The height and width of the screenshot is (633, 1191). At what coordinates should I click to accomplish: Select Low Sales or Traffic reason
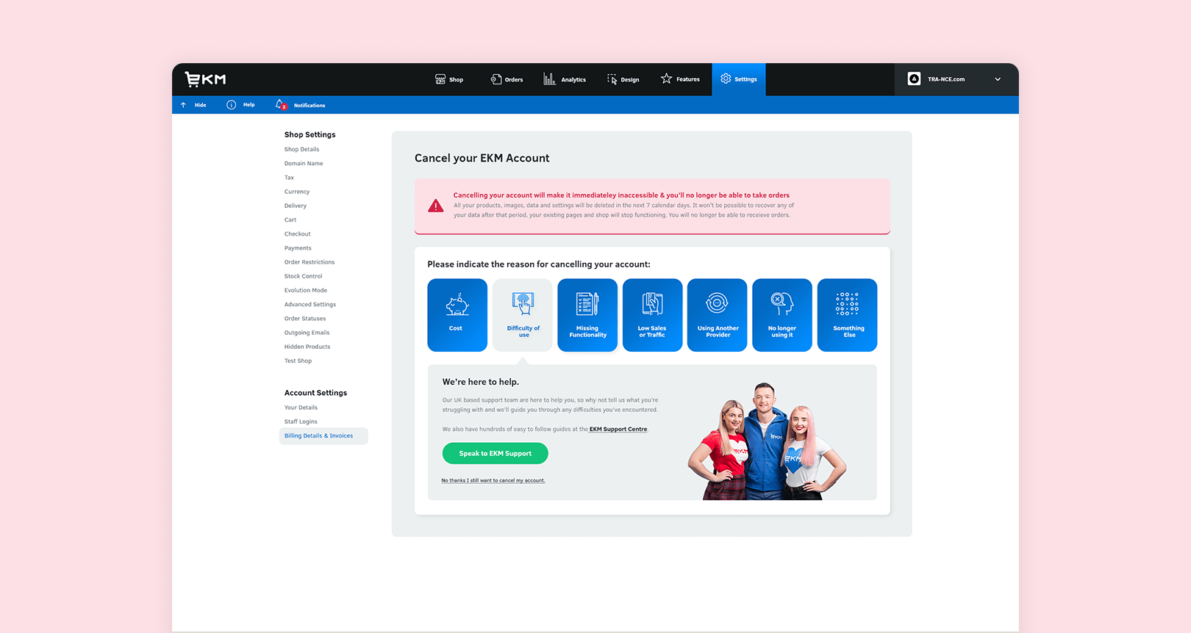[x=652, y=315]
